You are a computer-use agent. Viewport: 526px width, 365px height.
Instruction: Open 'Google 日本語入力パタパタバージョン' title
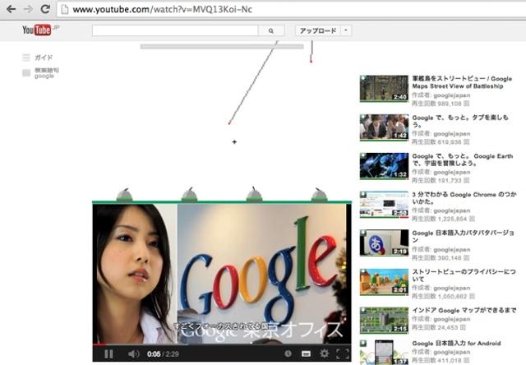click(463, 236)
